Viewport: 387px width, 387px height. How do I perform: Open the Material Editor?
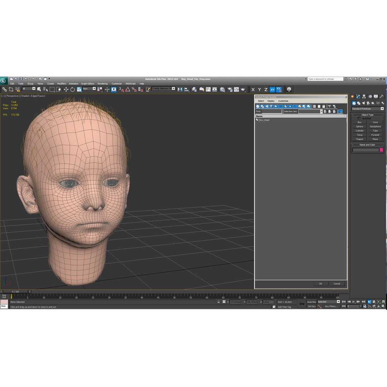pyautogui.click(x=223, y=89)
